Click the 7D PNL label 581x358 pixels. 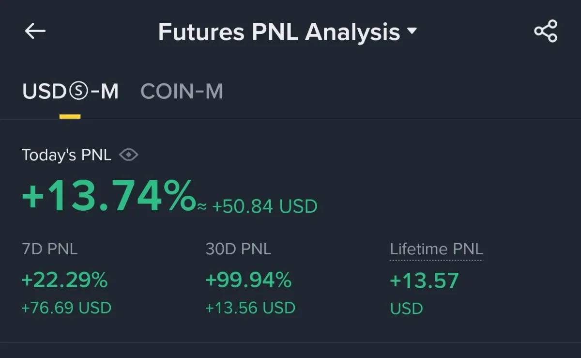point(50,249)
